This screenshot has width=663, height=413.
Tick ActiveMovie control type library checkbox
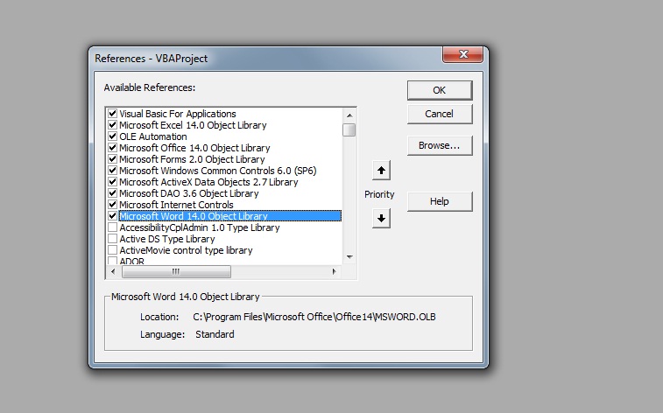(x=112, y=250)
